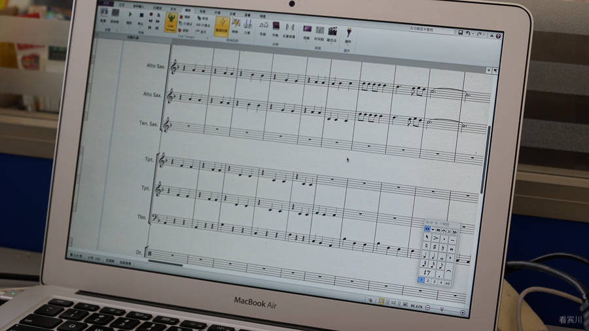Screen dimensions: 589x331
Task: Select voice 1 on keypad
Action: click(x=421, y=280)
